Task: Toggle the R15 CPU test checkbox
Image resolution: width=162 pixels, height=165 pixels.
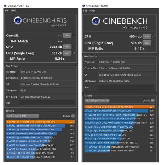Action: [74, 47]
